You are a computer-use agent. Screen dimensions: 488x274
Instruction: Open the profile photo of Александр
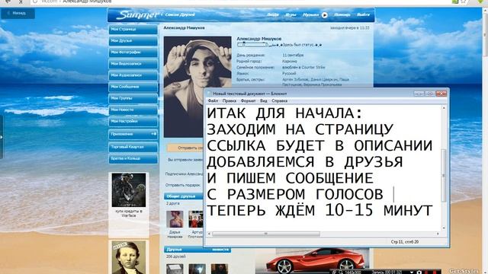click(x=197, y=87)
